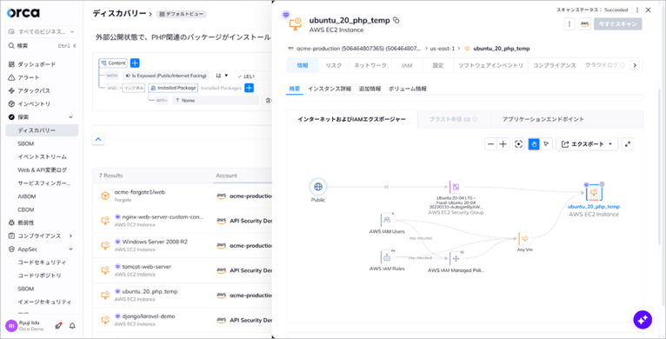
Task: Open the インスタンス詳細 sub-tab
Action: [330, 89]
